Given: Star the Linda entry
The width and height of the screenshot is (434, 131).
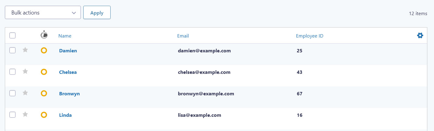Looking at the screenshot, I should pyautogui.click(x=25, y=114).
